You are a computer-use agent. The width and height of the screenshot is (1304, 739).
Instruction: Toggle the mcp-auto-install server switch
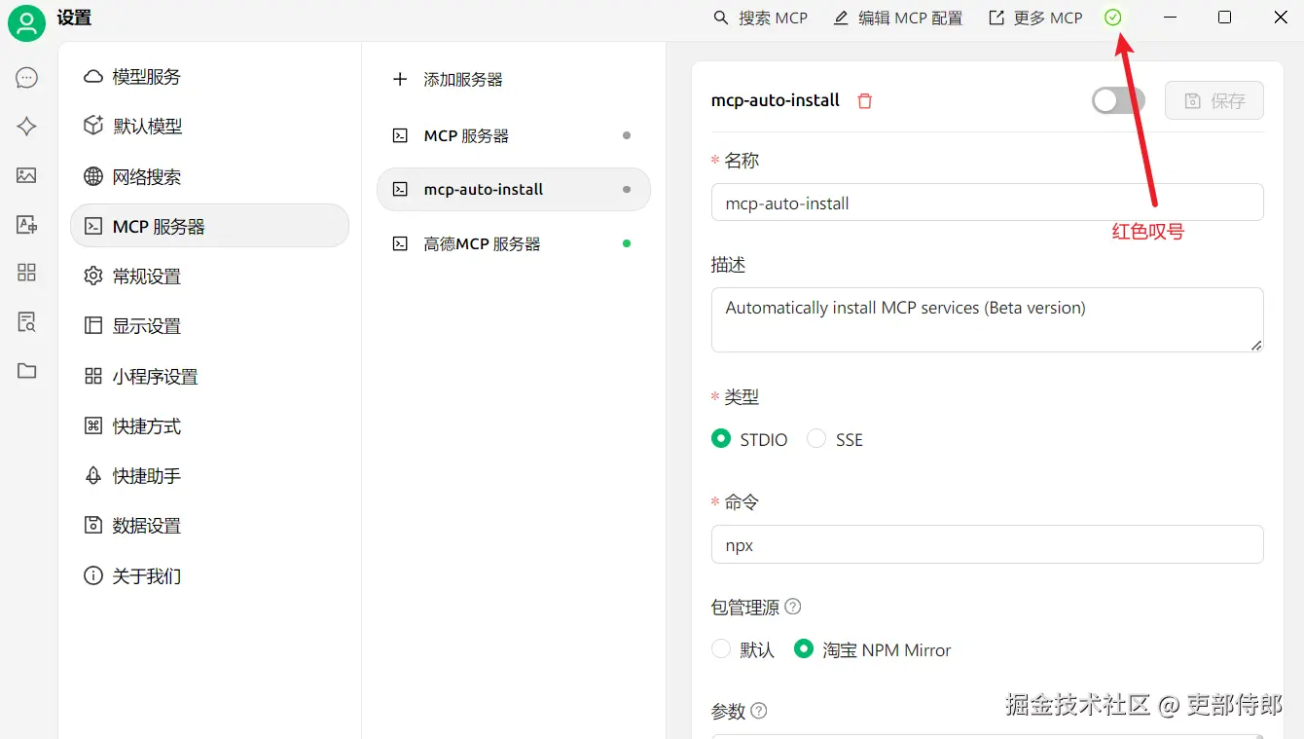[x=1117, y=100]
